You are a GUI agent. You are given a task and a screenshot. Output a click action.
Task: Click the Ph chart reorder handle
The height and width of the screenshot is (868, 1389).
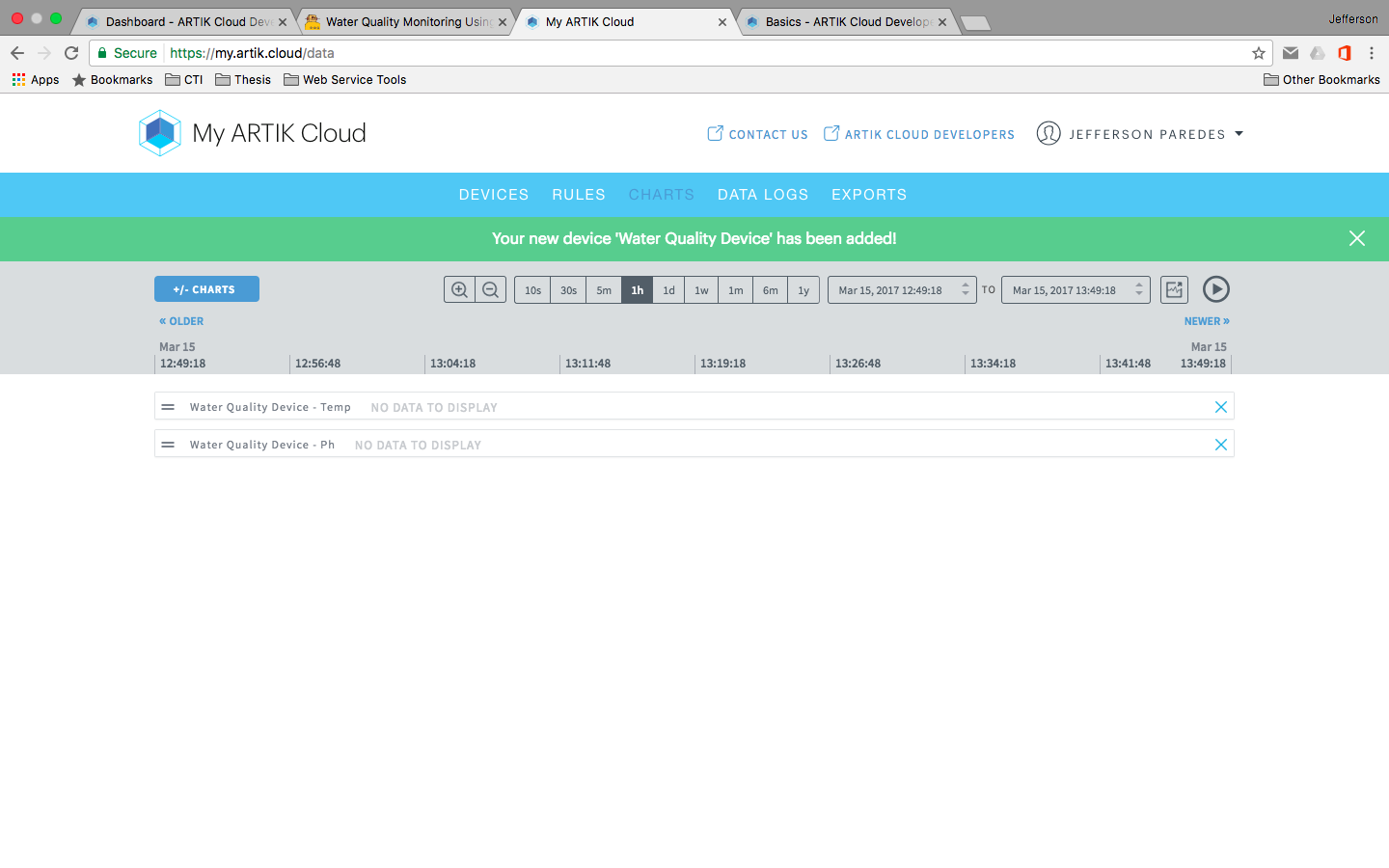click(168, 445)
